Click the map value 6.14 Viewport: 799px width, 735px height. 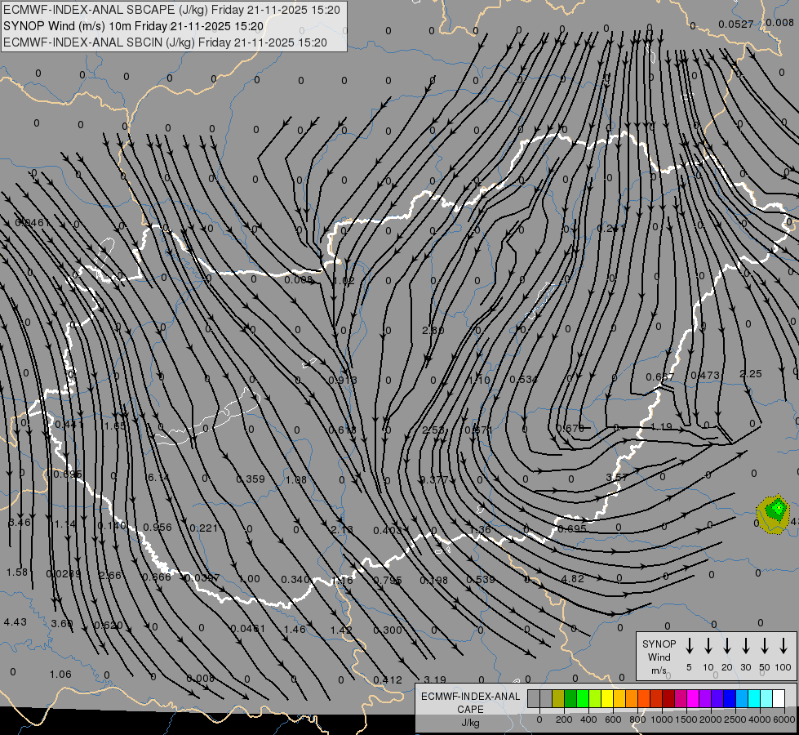tap(158, 477)
